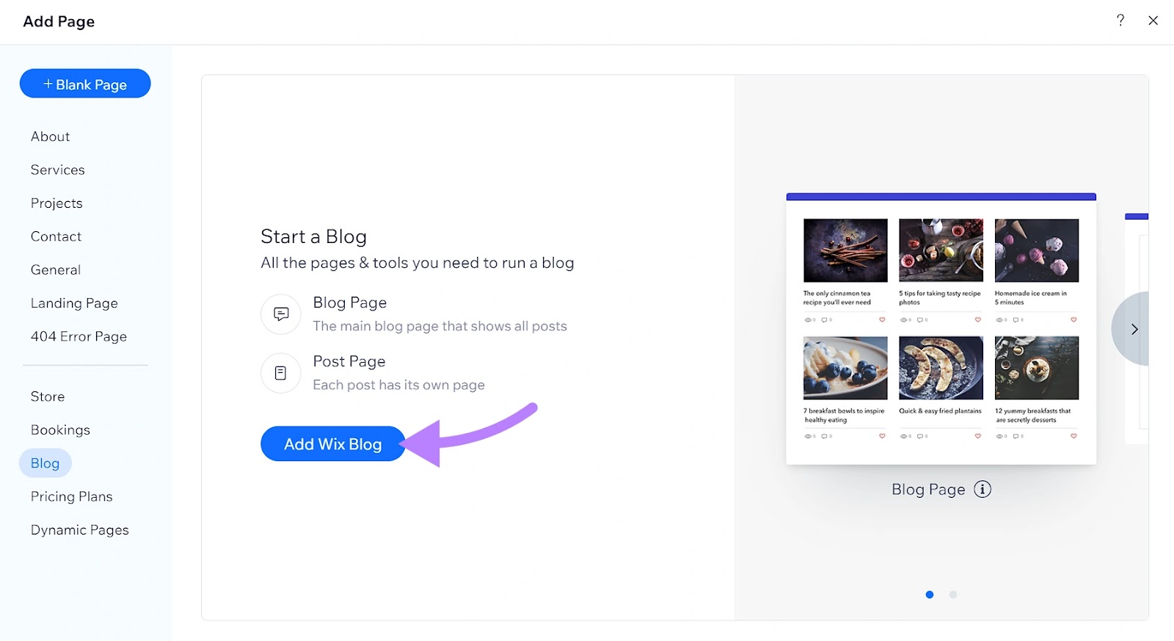This screenshot has width=1174, height=641.
Task: Open the Landing Page category
Action: [74, 303]
